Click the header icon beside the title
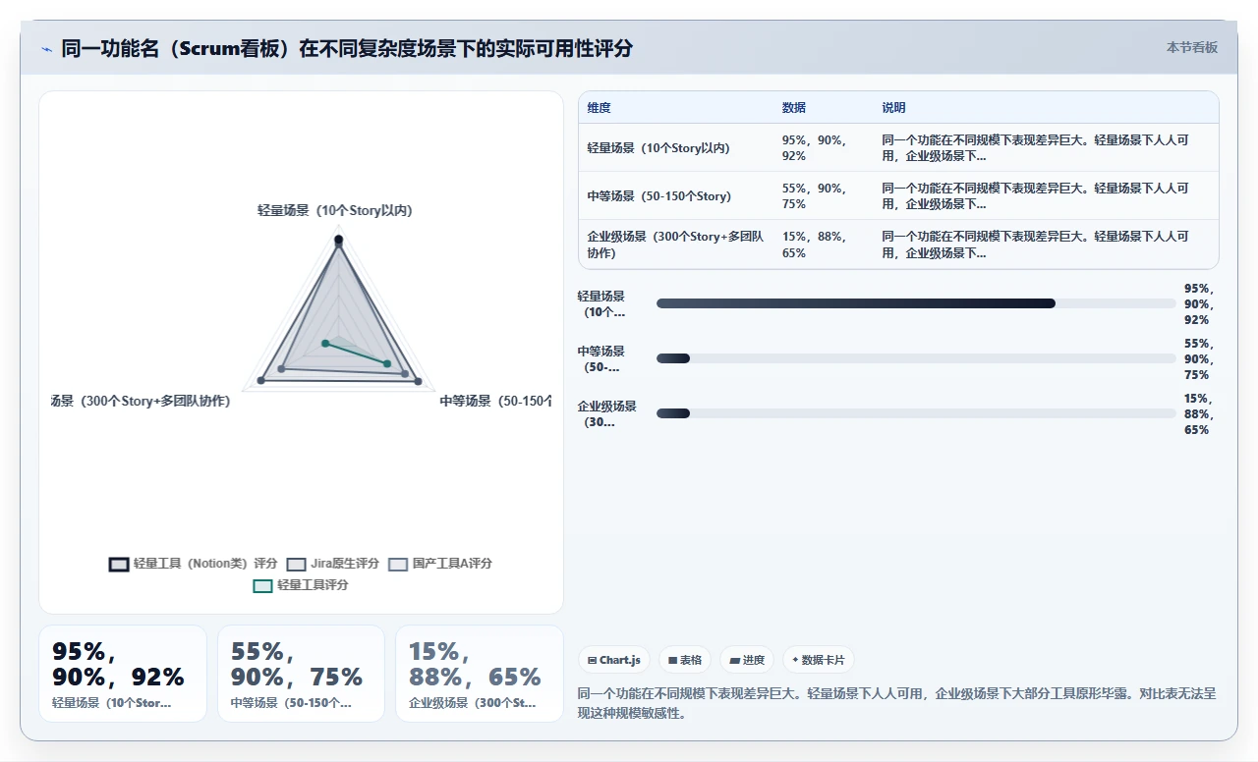This screenshot has width=1258, height=762. click(46, 49)
